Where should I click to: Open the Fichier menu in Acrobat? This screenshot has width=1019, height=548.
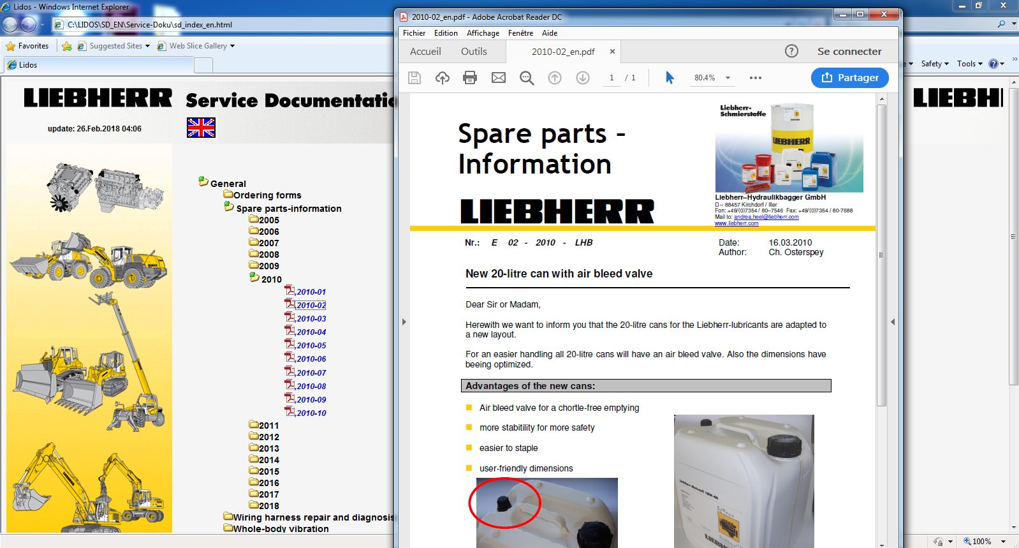[414, 33]
